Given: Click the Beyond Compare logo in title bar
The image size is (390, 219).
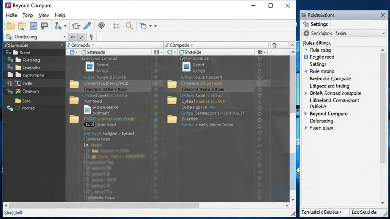Looking at the screenshot, I should tap(8, 5).
